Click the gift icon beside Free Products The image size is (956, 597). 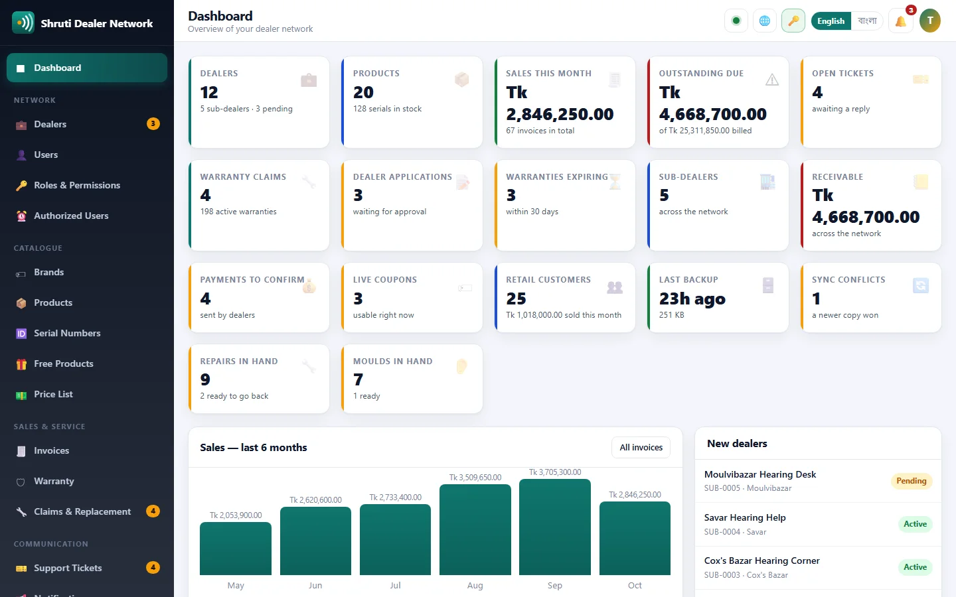(x=21, y=364)
